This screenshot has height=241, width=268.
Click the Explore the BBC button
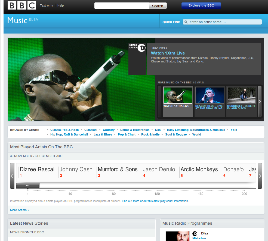click(201, 5)
